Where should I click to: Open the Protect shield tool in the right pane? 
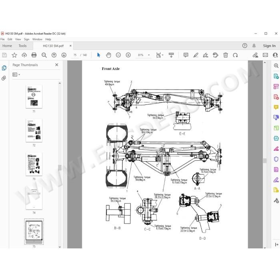point(276,159)
